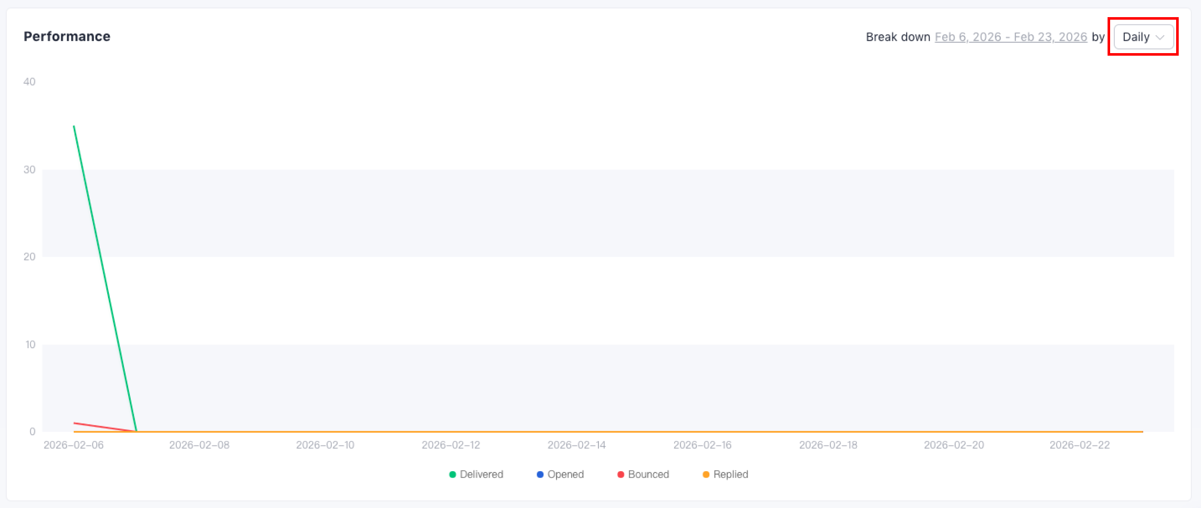Open the Daily breakdown dropdown
This screenshot has width=1201, height=508.
[1142, 37]
